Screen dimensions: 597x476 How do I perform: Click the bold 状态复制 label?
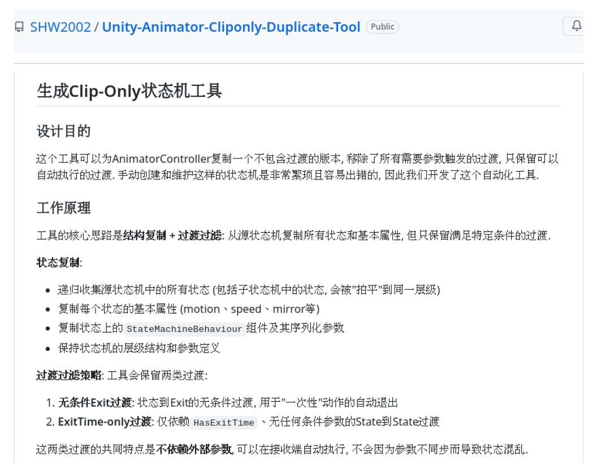[58, 263]
